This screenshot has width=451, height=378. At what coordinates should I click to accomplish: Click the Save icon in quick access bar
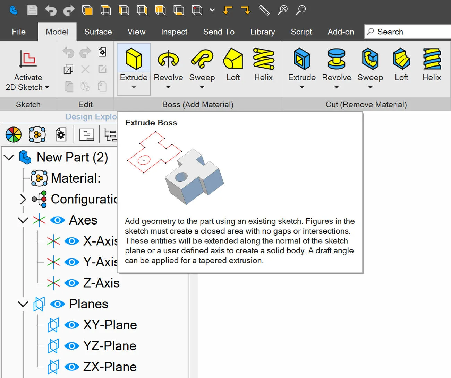[x=32, y=10]
